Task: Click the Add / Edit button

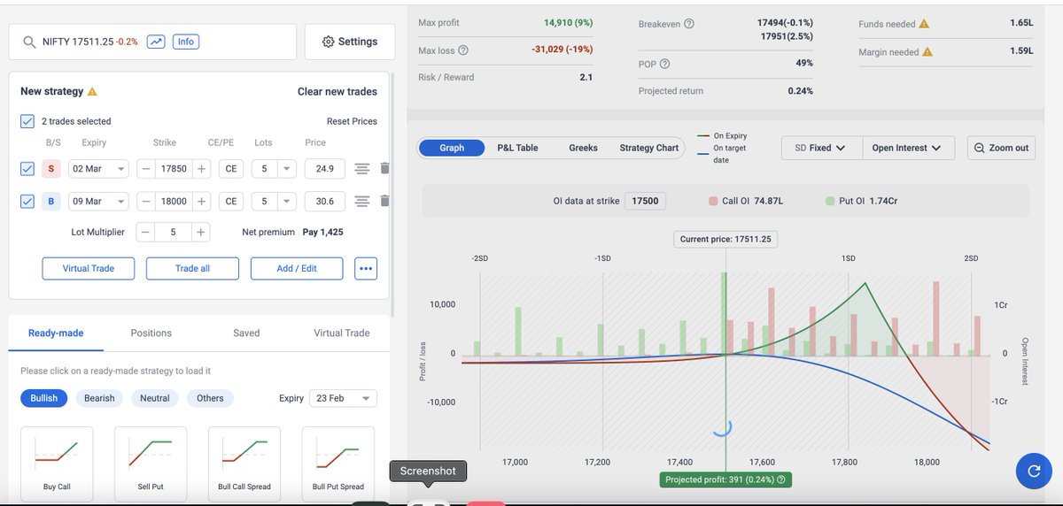Action: coord(297,268)
